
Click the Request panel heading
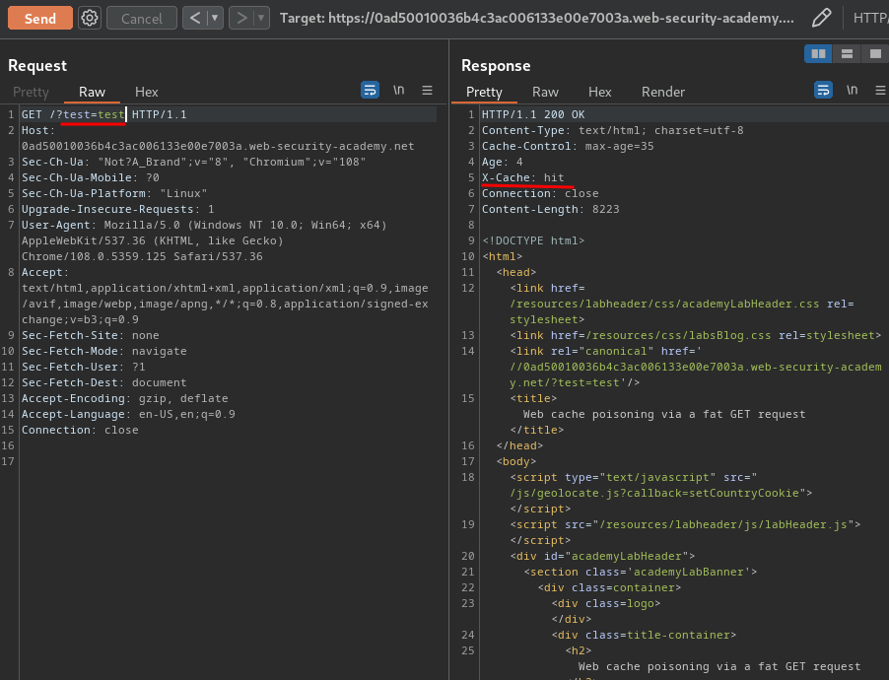[x=37, y=66]
